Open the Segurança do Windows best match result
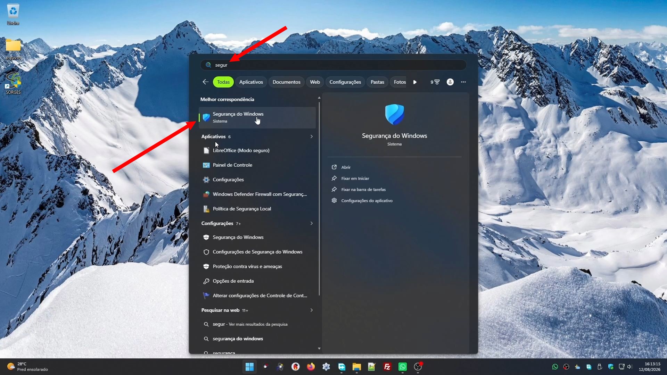This screenshot has height=375, width=667. click(x=257, y=117)
